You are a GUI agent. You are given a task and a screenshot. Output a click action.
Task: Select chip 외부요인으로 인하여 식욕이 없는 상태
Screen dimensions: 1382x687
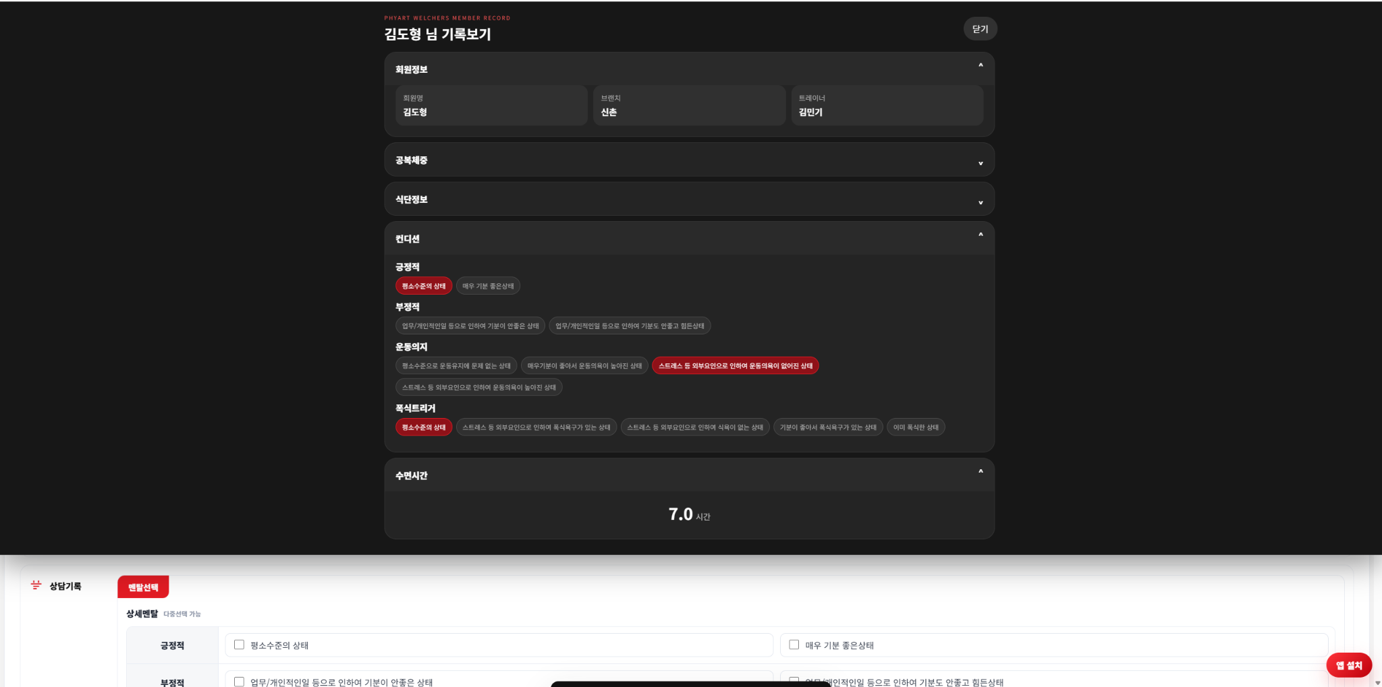point(695,427)
